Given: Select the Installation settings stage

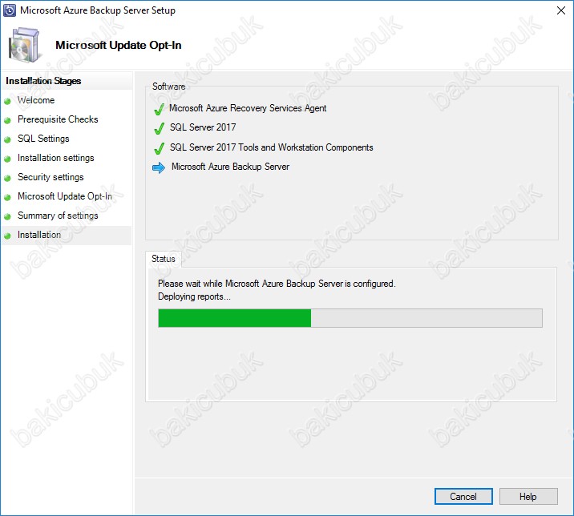Looking at the screenshot, I should (x=55, y=158).
